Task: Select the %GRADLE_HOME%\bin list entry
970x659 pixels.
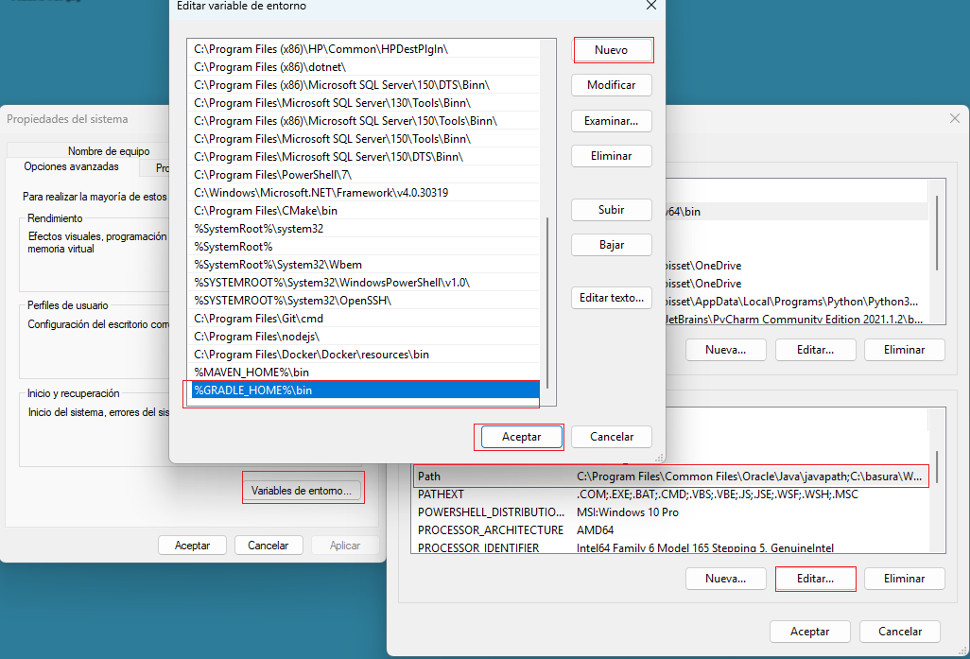Action: tap(252, 390)
